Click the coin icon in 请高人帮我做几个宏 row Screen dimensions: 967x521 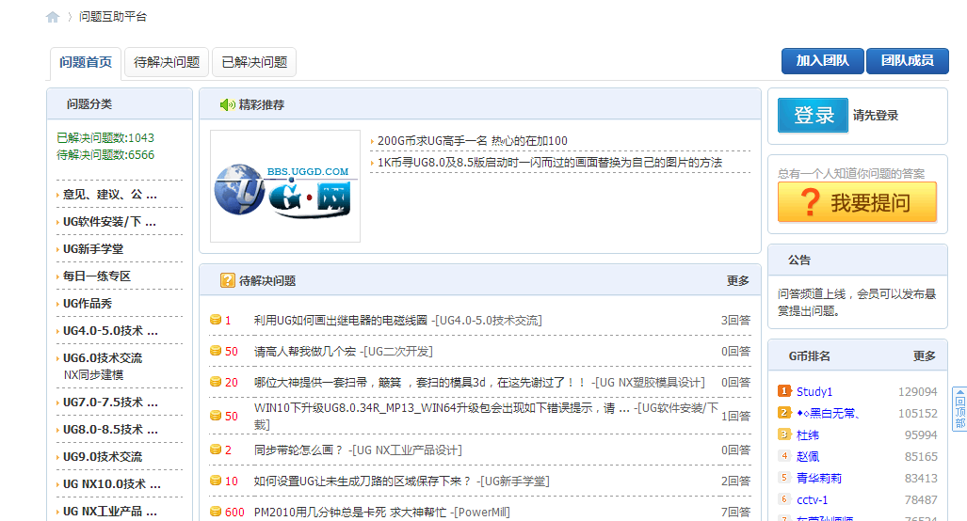216,351
